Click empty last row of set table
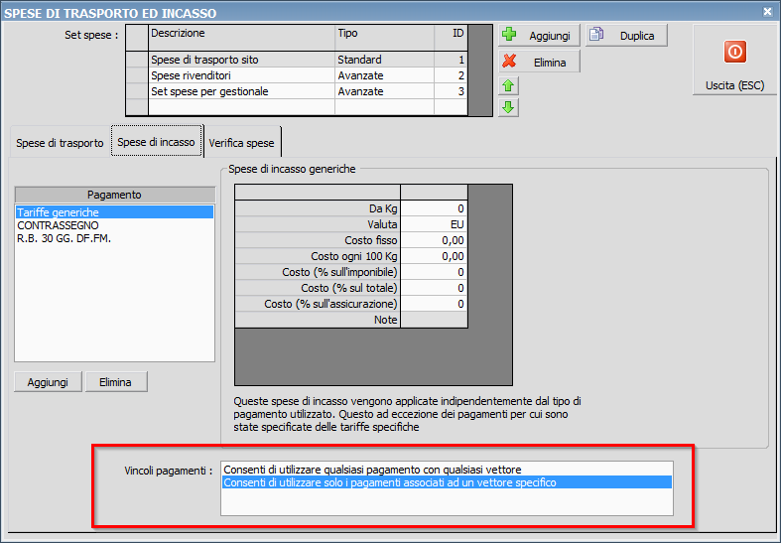 (296, 107)
